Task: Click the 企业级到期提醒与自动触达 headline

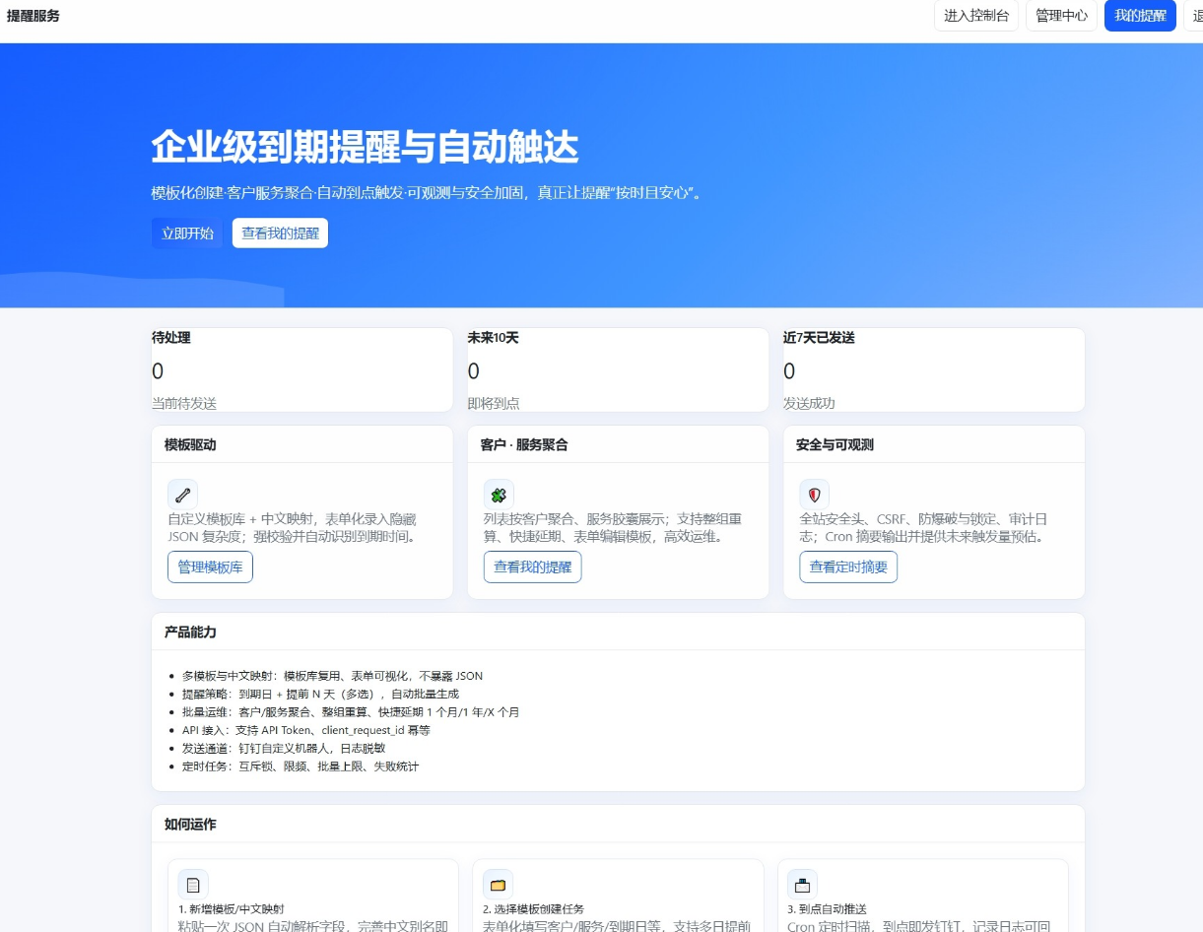Action: (x=365, y=148)
